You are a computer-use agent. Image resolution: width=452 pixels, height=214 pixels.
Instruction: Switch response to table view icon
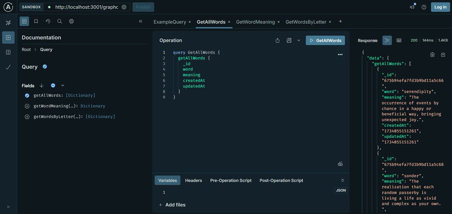399,40
